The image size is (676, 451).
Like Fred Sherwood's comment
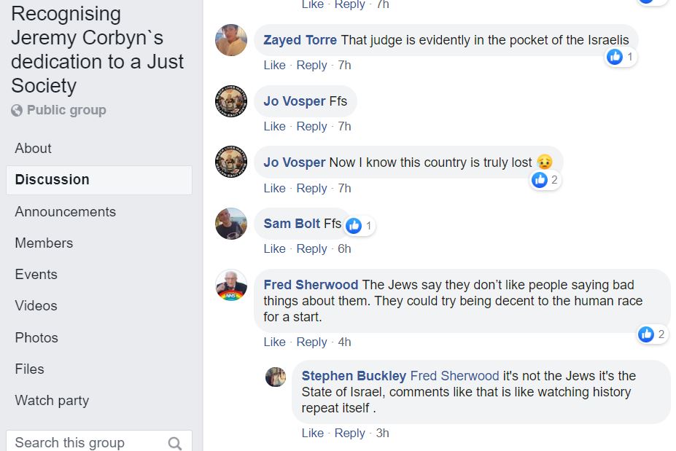(x=274, y=342)
